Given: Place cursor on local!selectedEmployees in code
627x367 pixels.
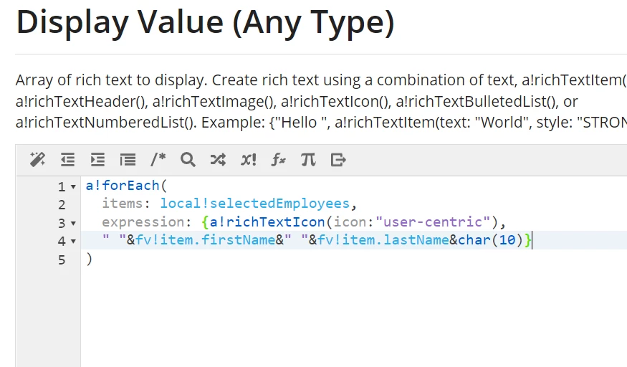Looking at the screenshot, I should 255,204.
